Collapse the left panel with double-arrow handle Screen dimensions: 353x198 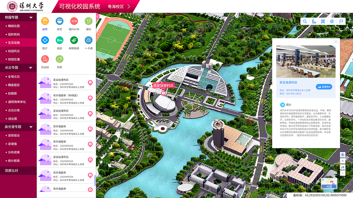point(97,17)
